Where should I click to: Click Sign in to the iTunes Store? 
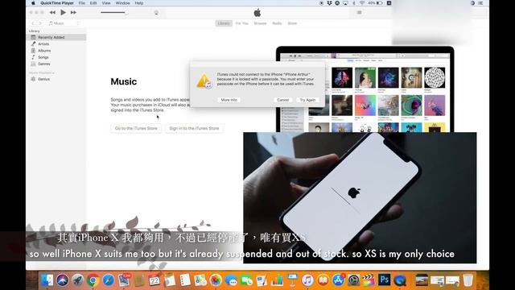click(x=194, y=128)
